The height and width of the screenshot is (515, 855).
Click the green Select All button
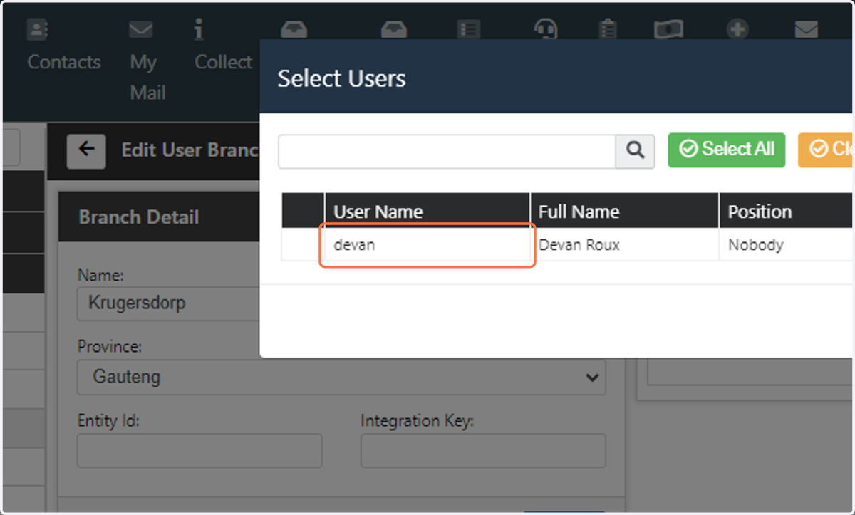tap(726, 150)
